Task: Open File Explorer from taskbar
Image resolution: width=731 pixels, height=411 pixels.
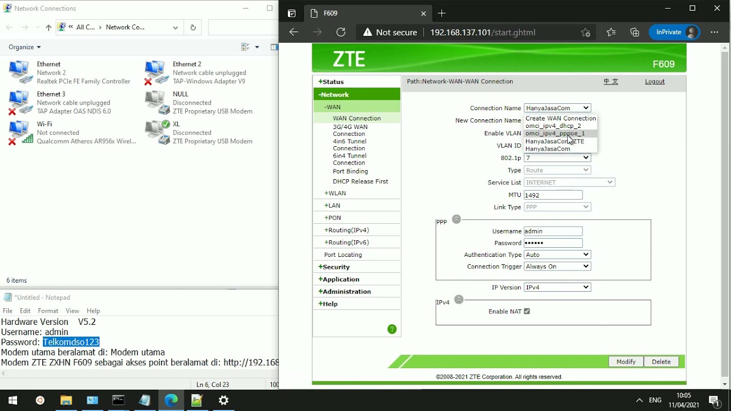Action: point(66,400)
